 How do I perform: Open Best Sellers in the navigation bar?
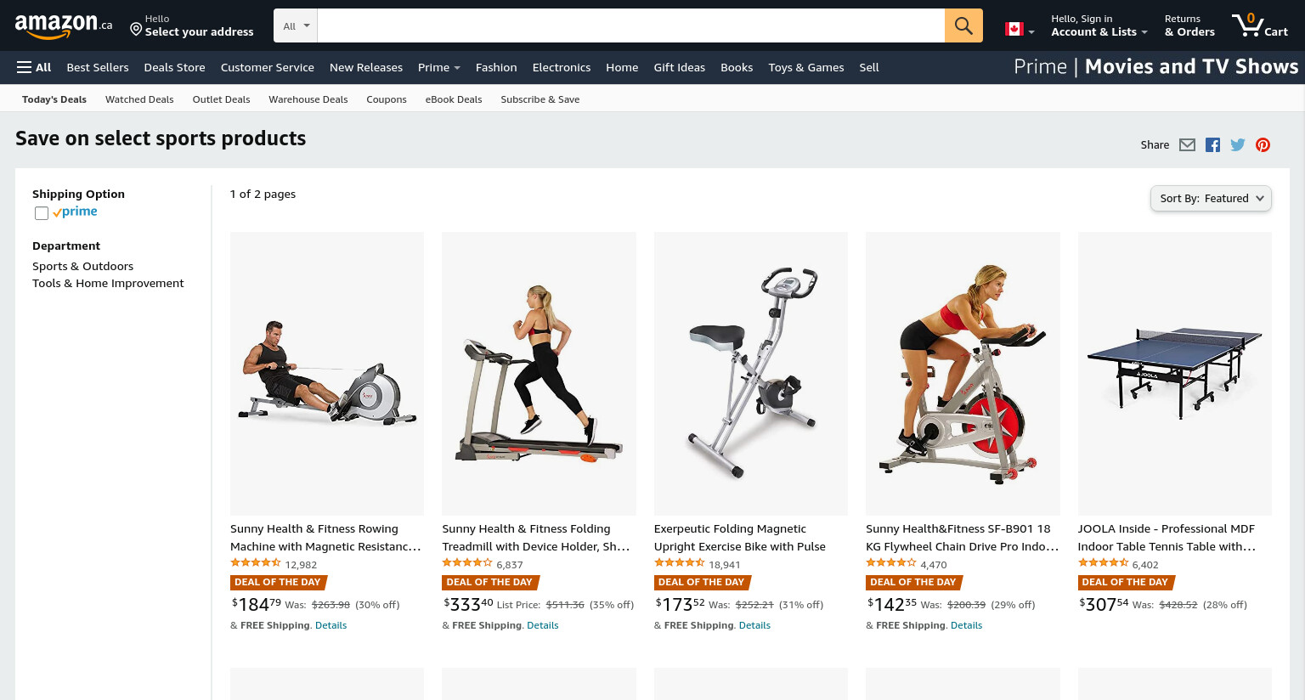coord(98,67)
